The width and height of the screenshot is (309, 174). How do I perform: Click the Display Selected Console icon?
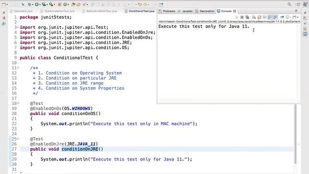point(288,17)
